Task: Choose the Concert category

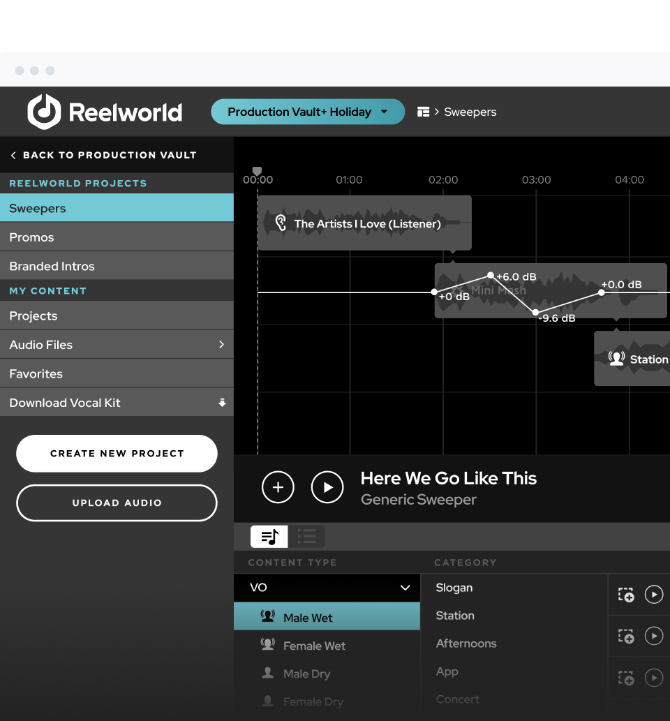Action: pyautogui.click(x=458, y=699)
